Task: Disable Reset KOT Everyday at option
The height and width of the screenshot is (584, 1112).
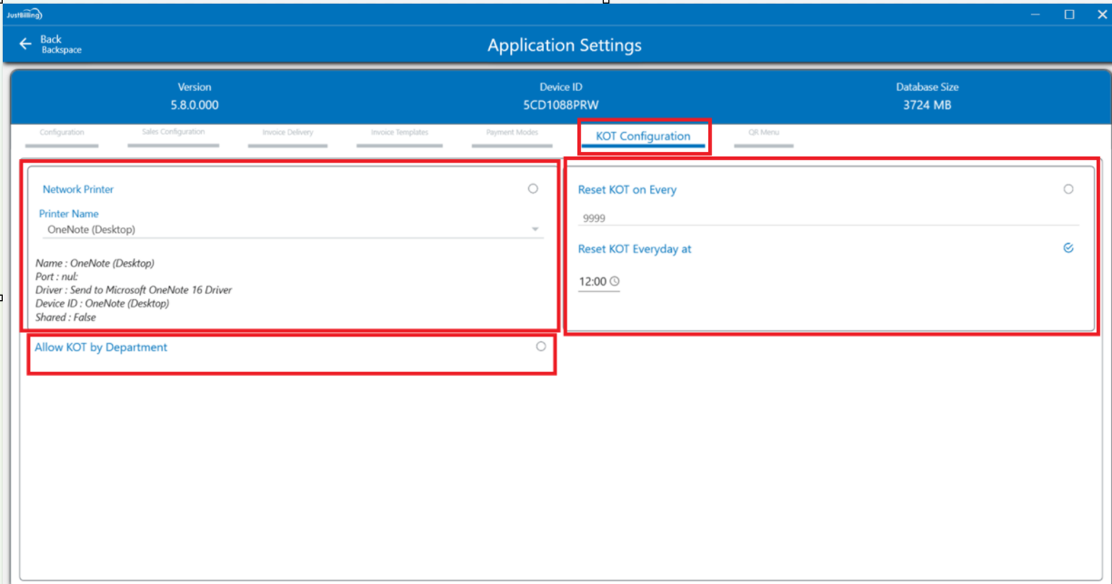Action: coord(1068,248)
